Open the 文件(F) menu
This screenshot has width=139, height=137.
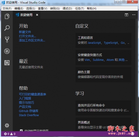(7, 8)
